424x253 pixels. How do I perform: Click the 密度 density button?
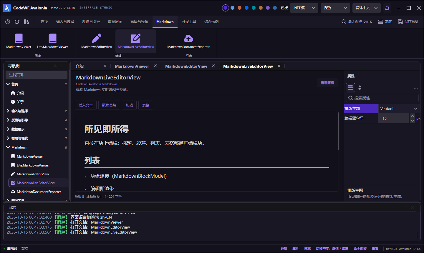(385, 22)
